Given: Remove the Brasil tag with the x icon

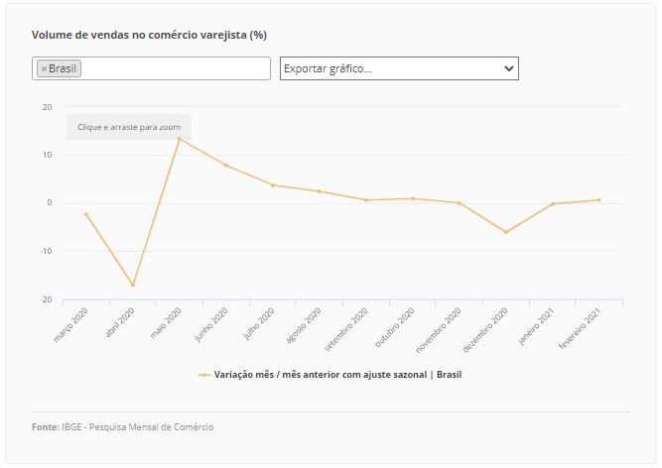Looking at the screenshot, I should (44, 68).
